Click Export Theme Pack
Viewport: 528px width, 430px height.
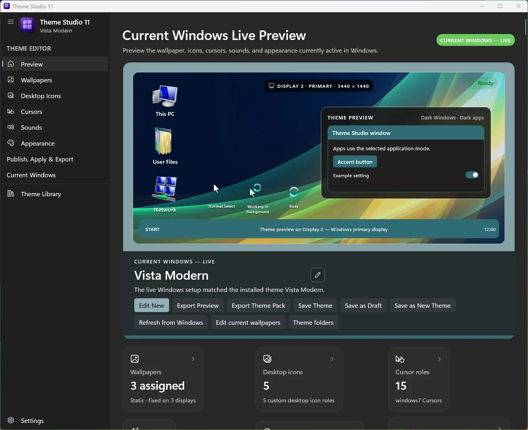point(258,305)
